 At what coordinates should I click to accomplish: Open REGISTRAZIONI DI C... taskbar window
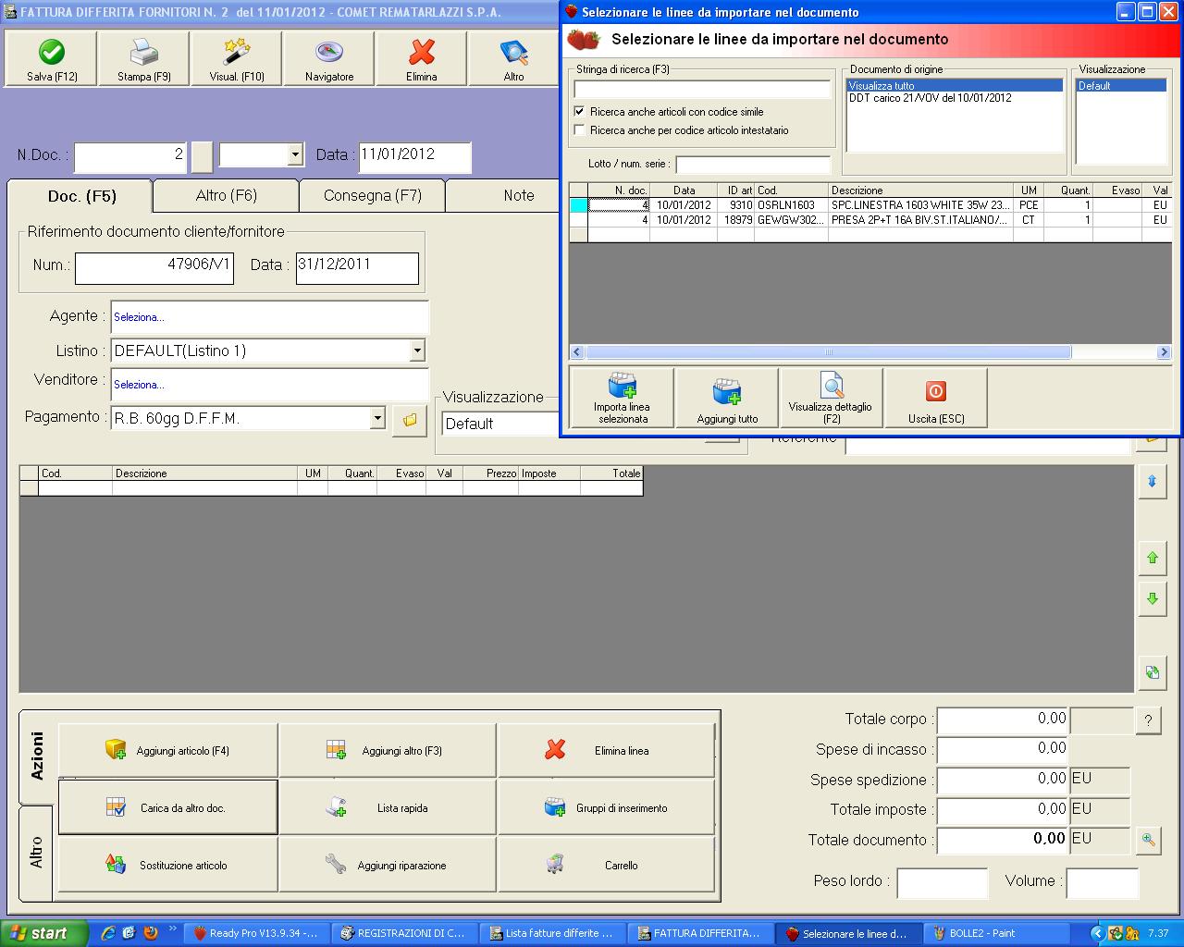click(x=404, y=933)
